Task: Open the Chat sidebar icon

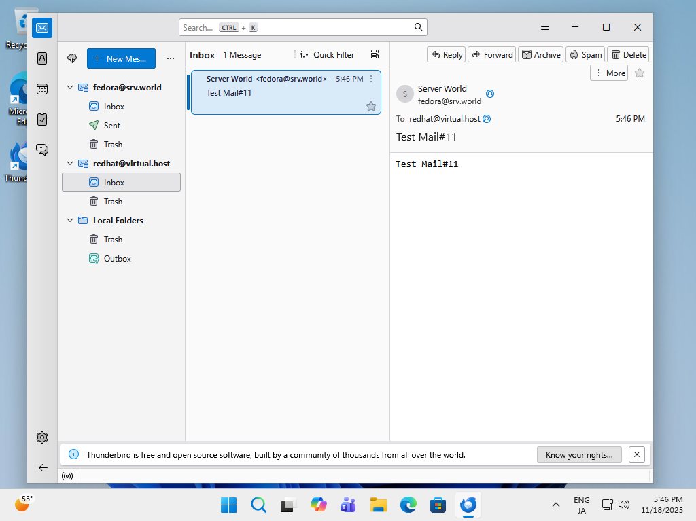Action: [x=42, y=149]
